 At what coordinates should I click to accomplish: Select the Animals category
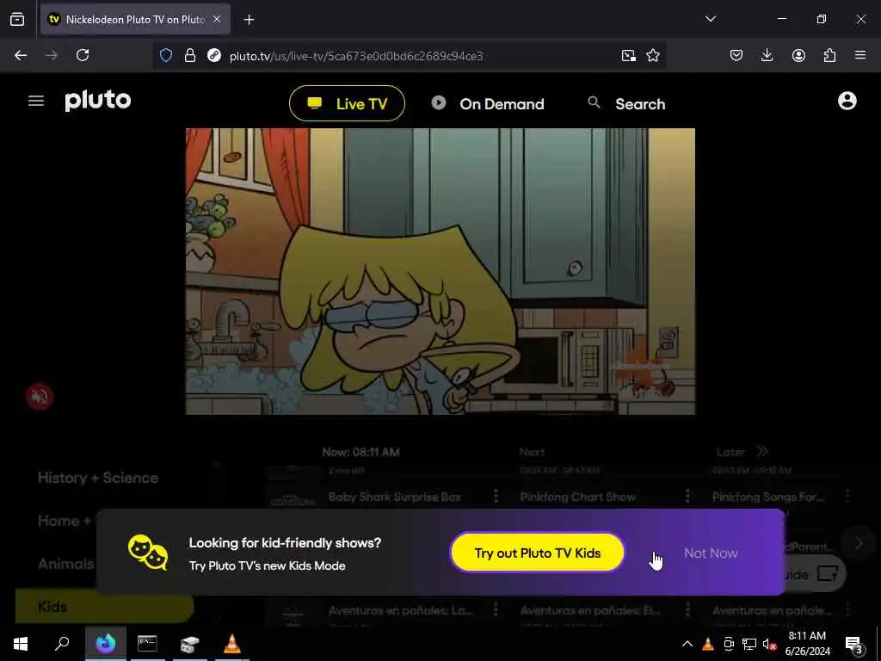pyautogui.click(x=65, y=564)
